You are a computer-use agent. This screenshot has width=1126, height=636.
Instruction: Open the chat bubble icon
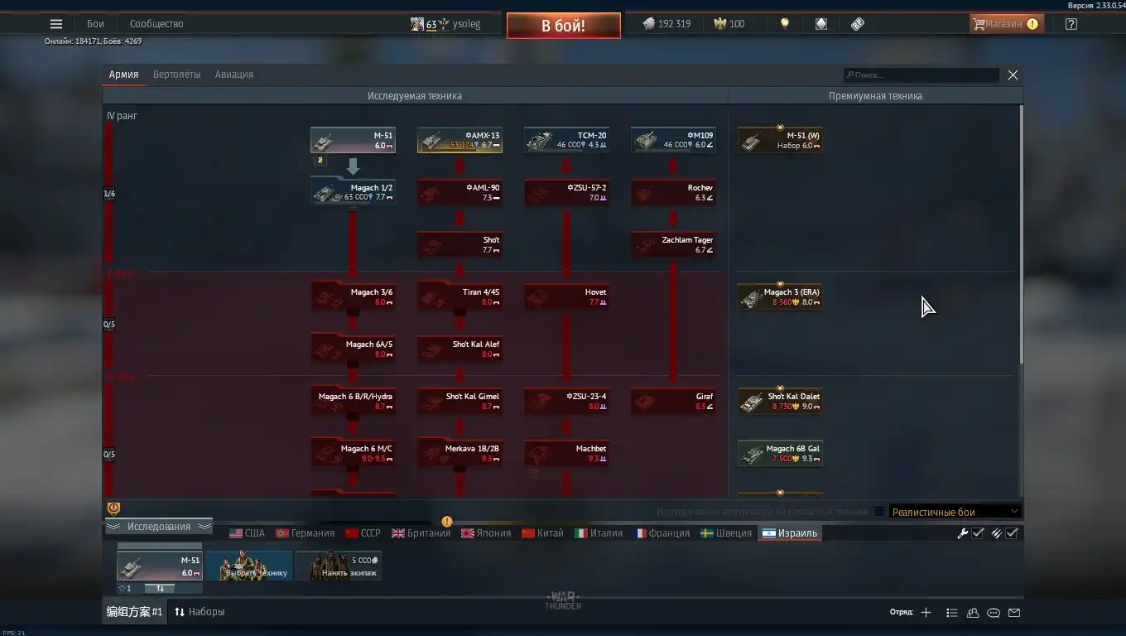click(994, 613)
